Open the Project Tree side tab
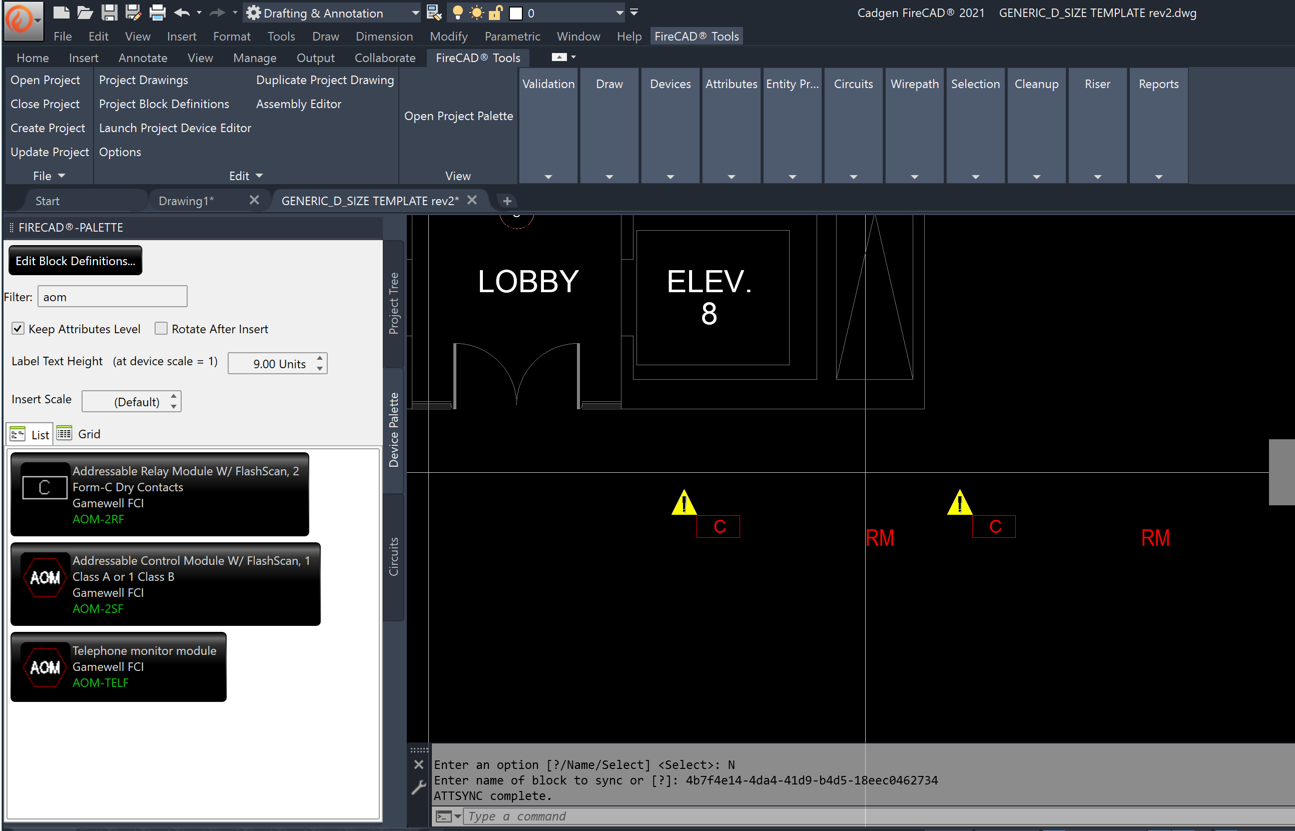The width and height of the screenshot is (1295, 831). point(394,303)
